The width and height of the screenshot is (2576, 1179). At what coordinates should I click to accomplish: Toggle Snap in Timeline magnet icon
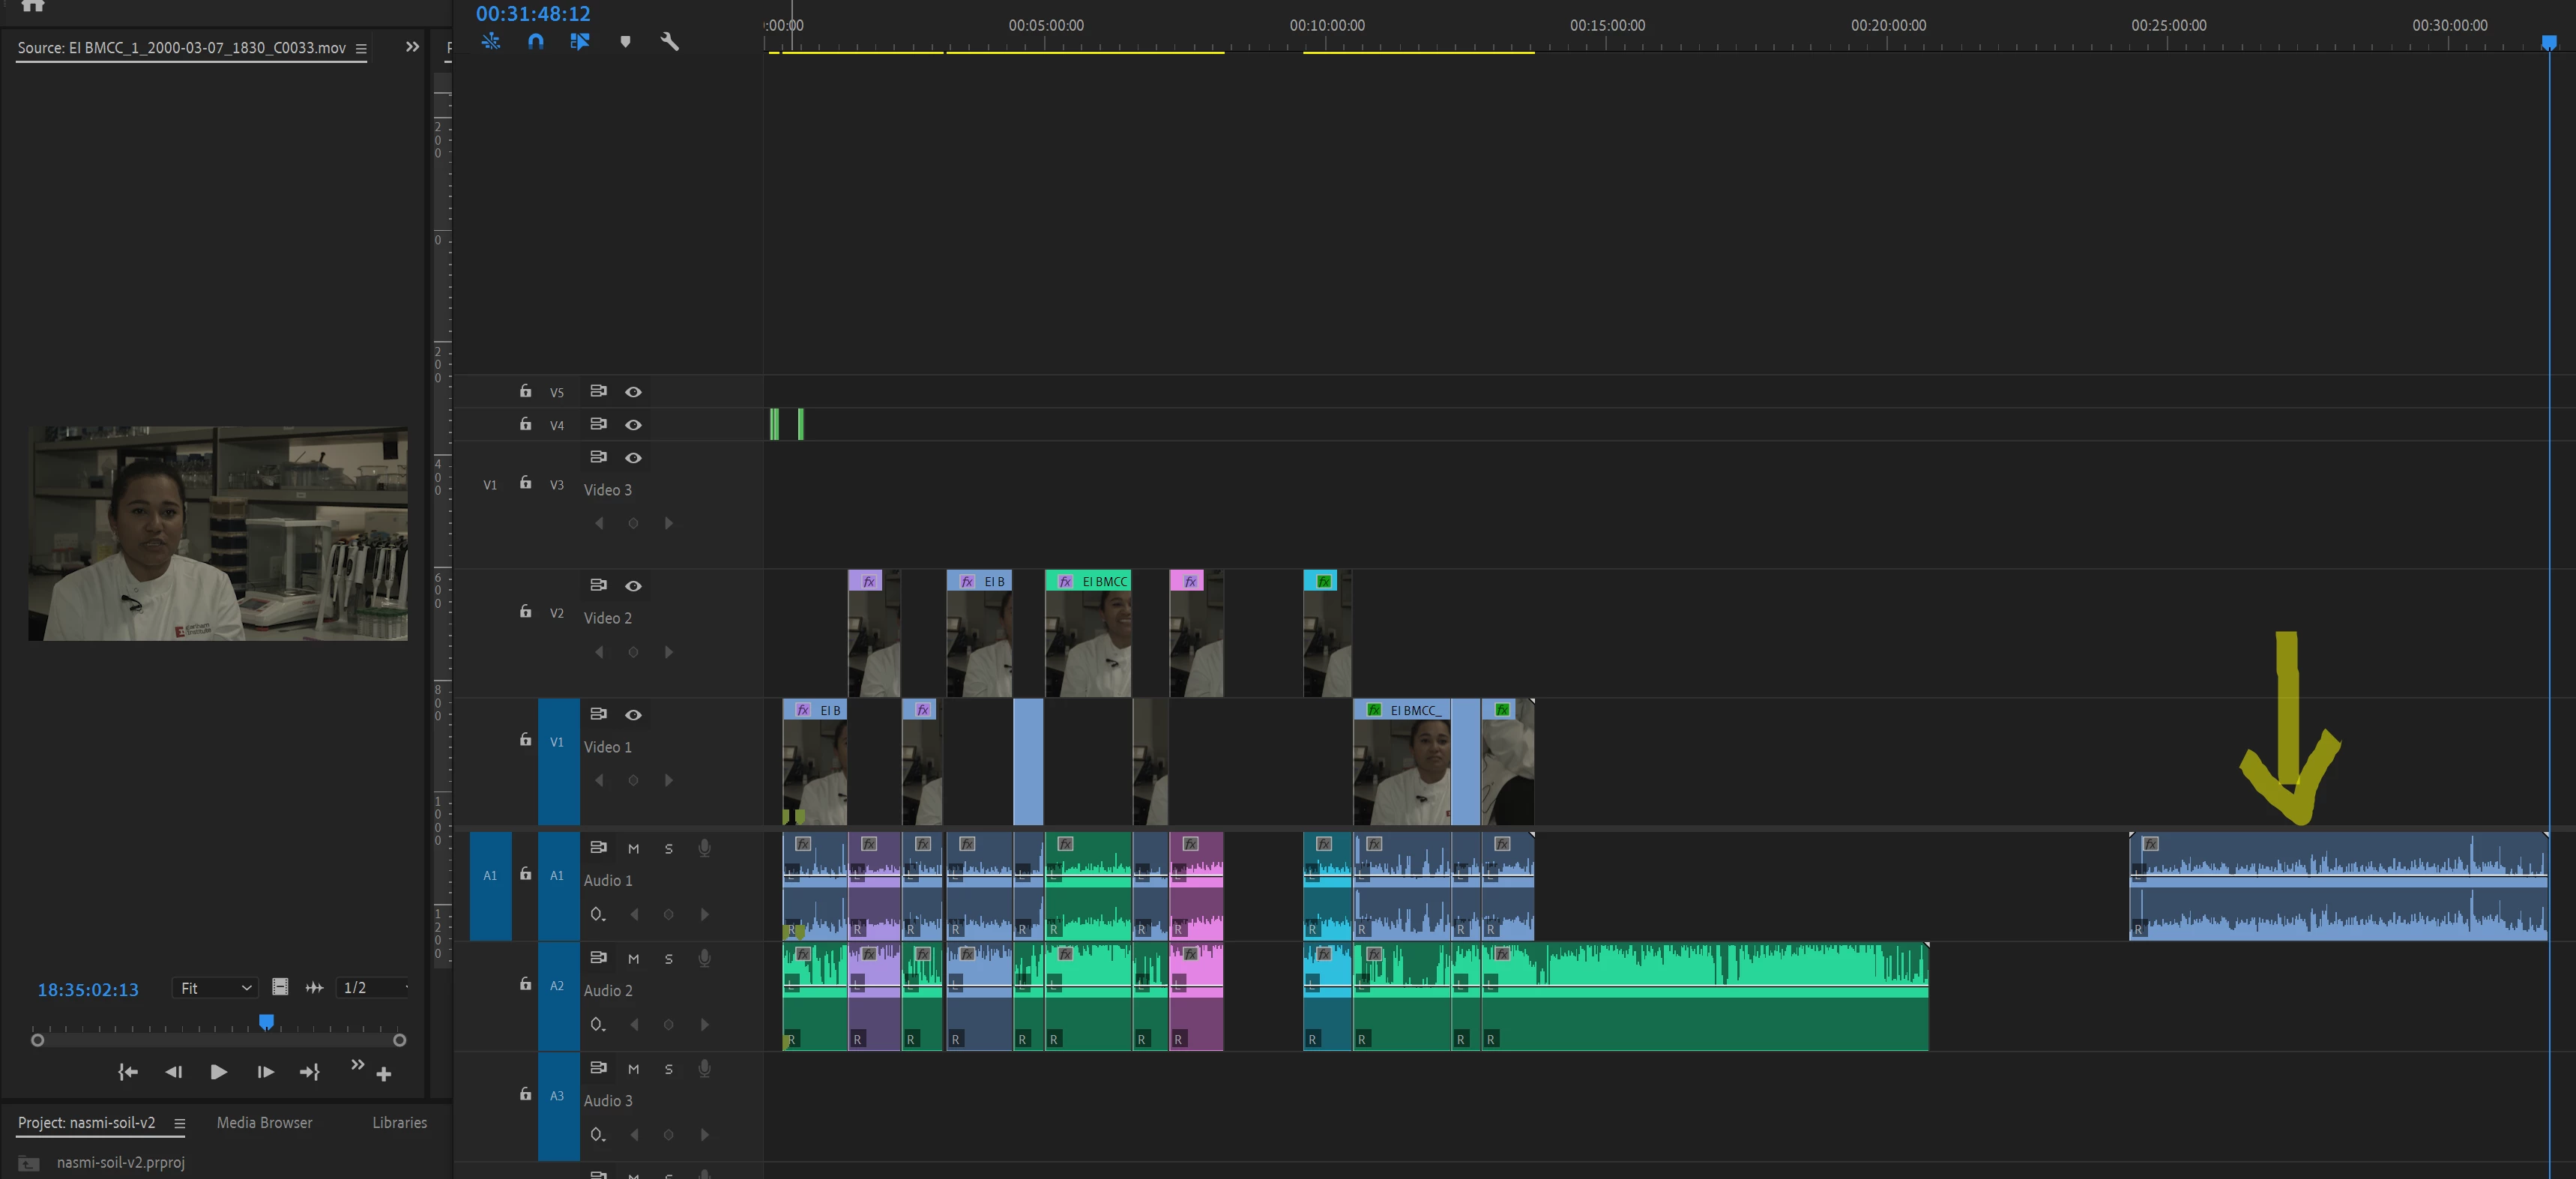coord(536,42)
